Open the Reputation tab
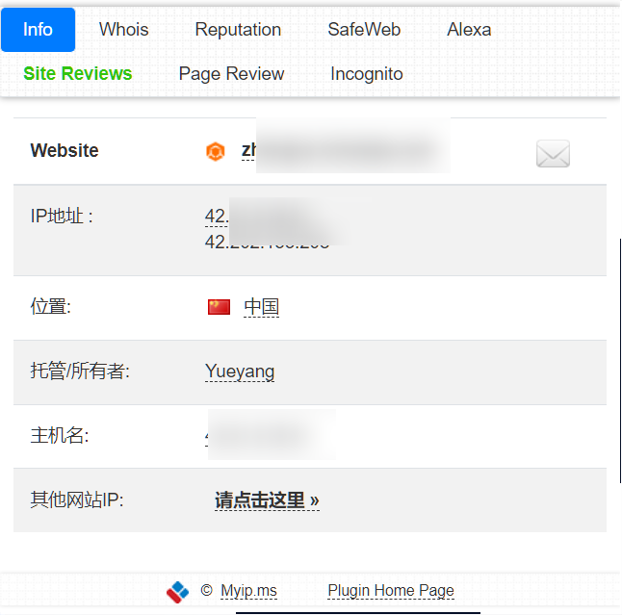Screen dimensions: 622x615 point(238,30)
